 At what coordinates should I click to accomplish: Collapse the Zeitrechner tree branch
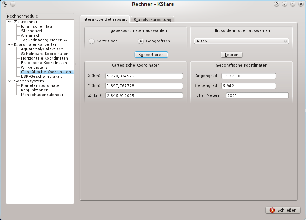(x=9, y=22)
